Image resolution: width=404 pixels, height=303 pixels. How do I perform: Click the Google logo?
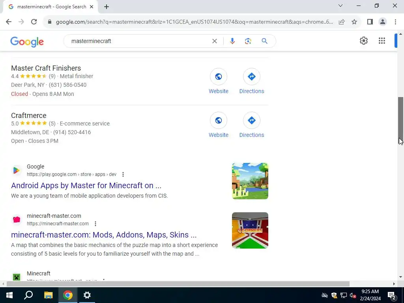point(27,42)
